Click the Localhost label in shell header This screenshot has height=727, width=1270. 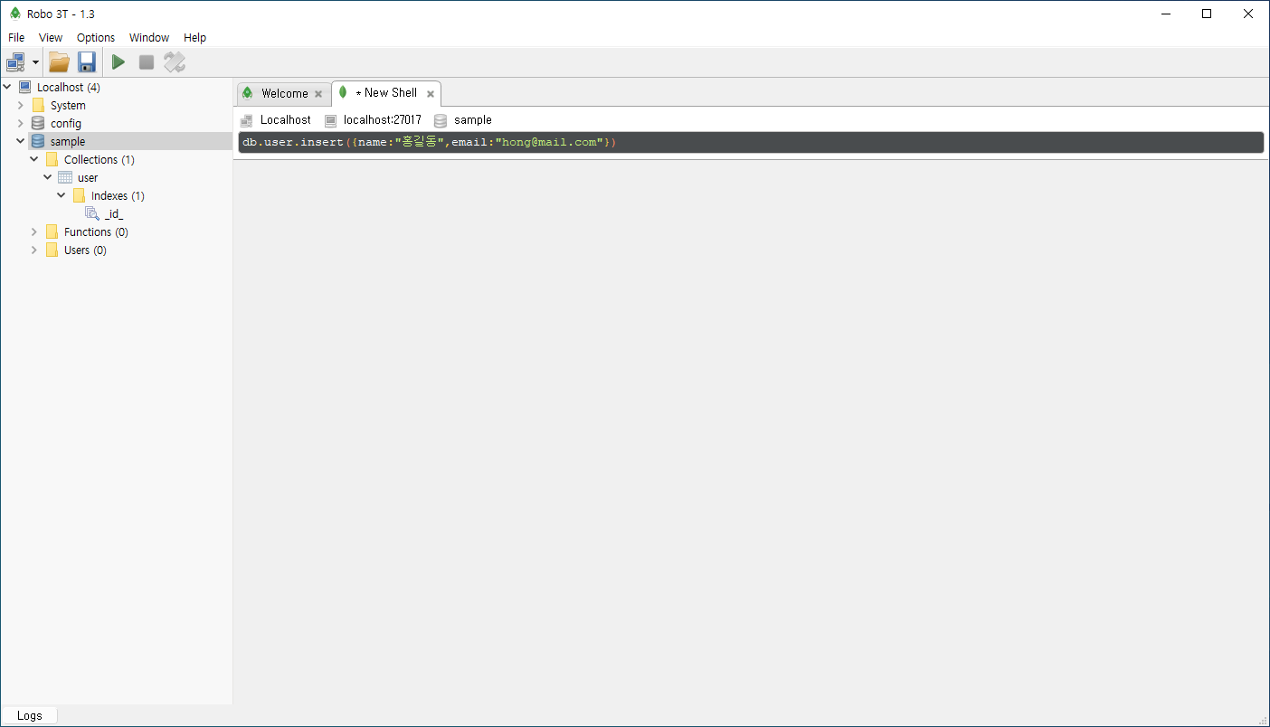[x=286, y=119]
